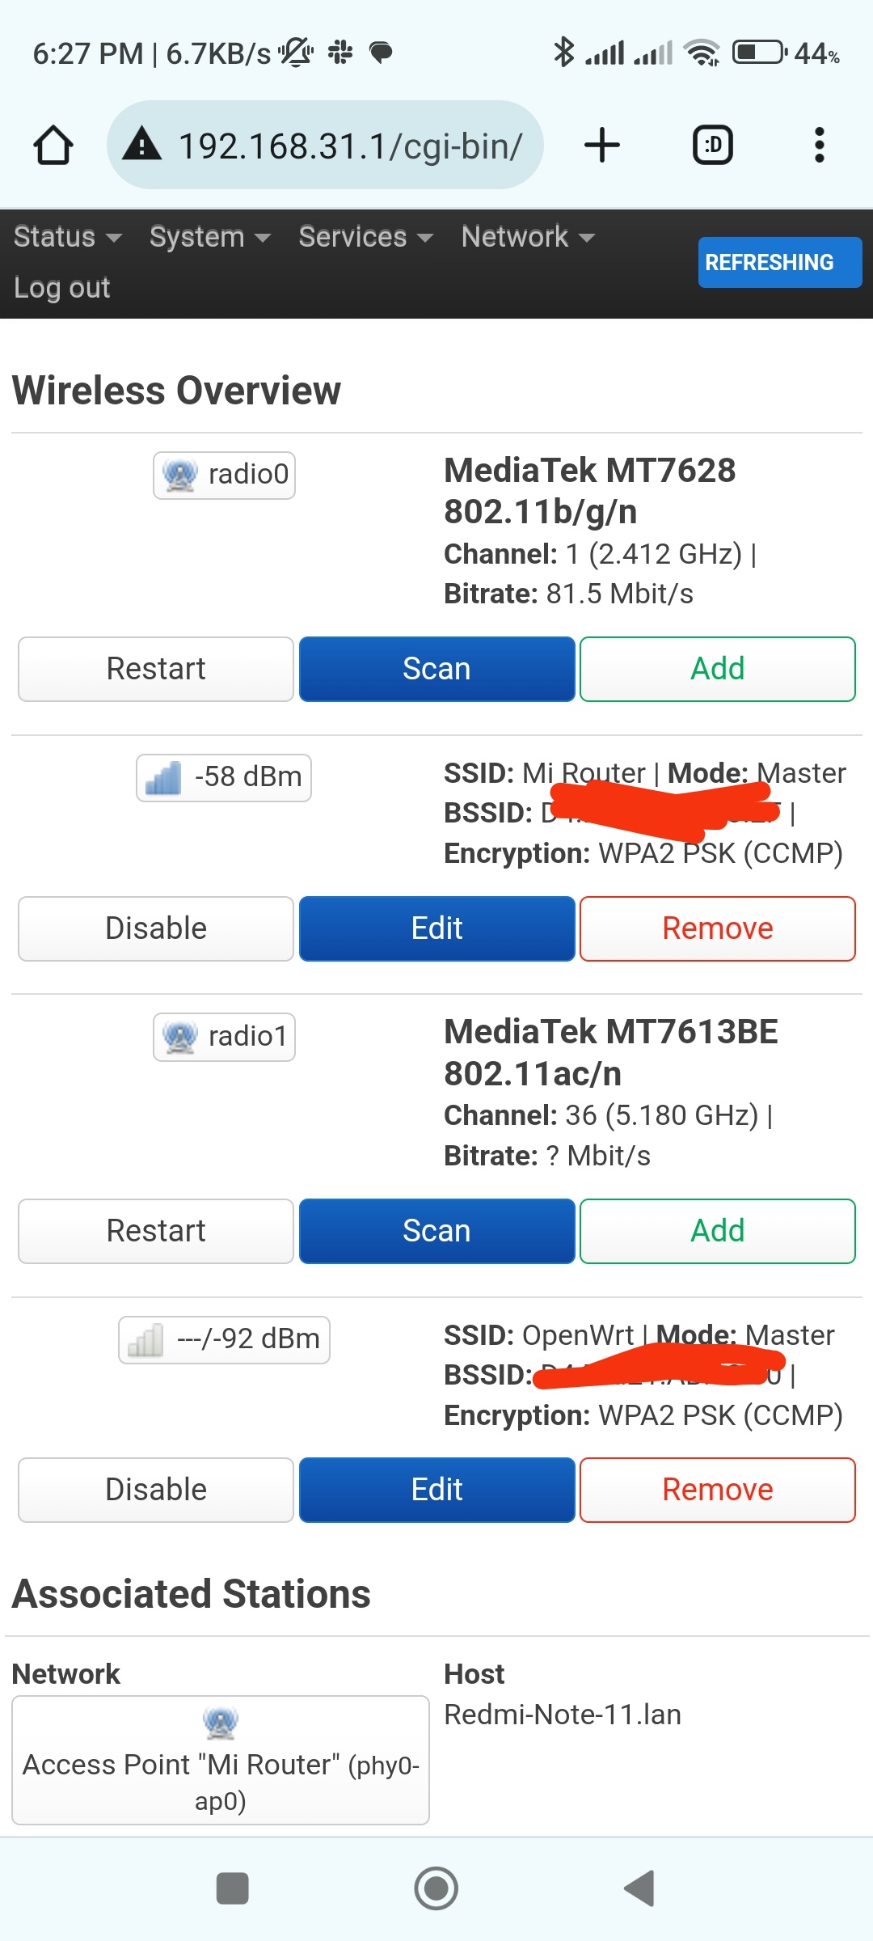The width and height of the screenshot is (873, 1941).
Task: Expand the Services dropdown menu
Action: tap(366, 237)
